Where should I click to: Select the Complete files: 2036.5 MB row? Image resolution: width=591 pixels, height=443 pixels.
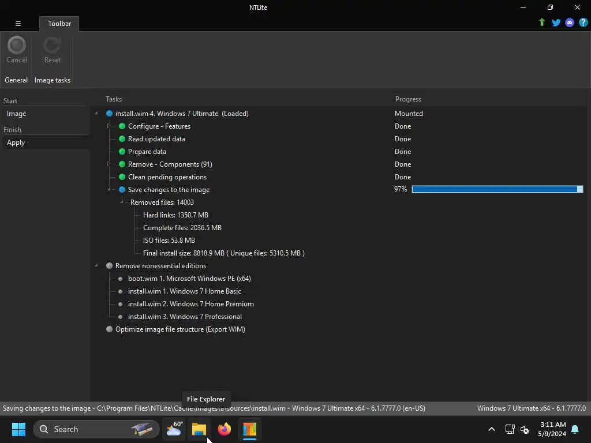(182, 227)
